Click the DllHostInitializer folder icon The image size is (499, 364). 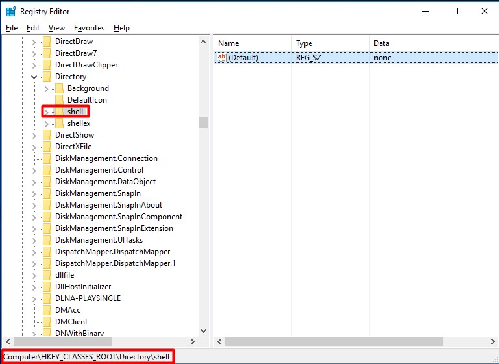click(47, 287)
